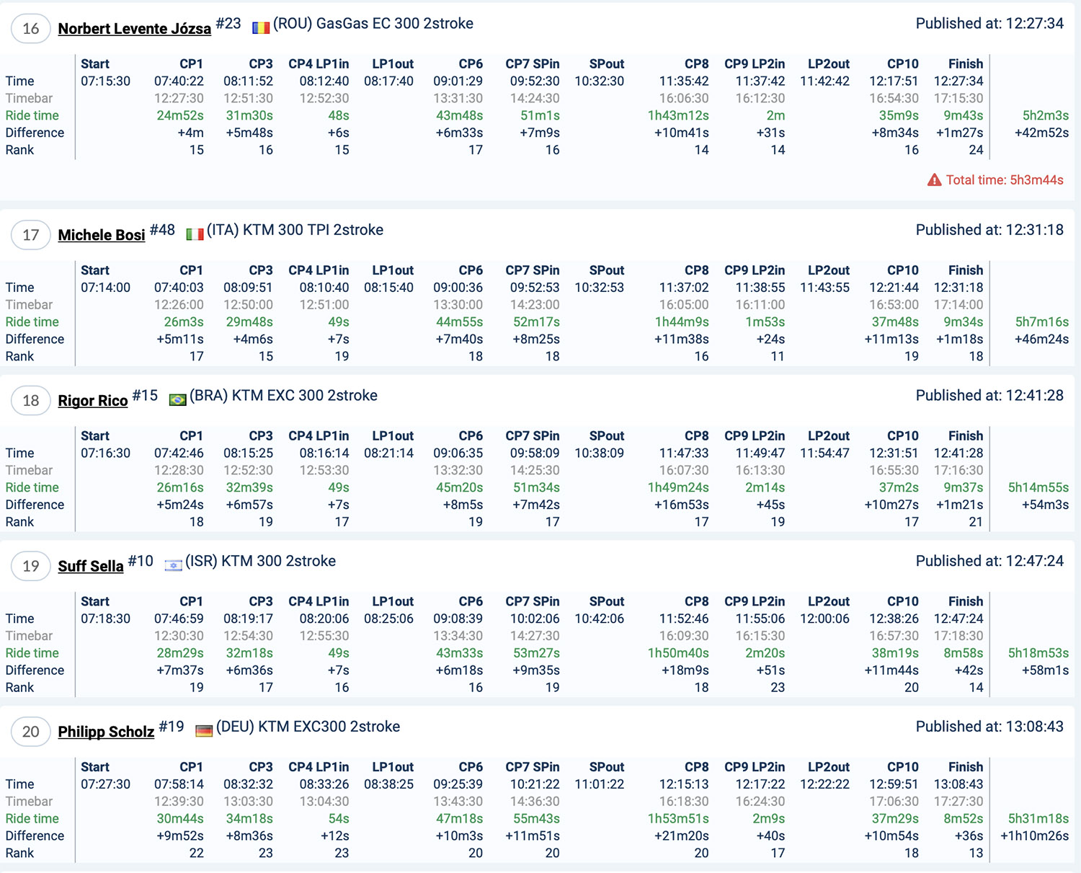Click Rigor Rico's Finish column header
This screenshot has height=873, width=1081.
(x=965, y=436)
